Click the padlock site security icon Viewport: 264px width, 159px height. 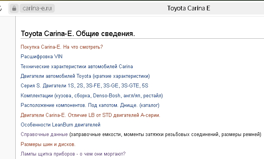[x=15, y=8]
